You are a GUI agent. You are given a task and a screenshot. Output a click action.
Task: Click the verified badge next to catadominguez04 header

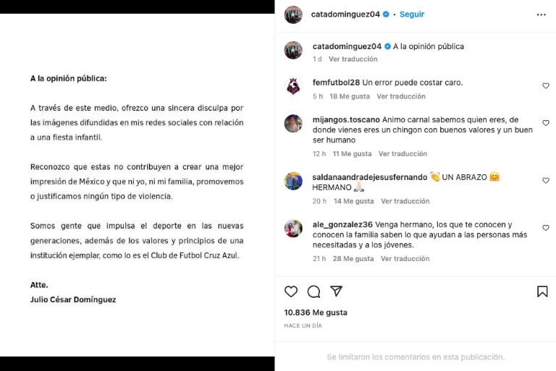point(386,14)
